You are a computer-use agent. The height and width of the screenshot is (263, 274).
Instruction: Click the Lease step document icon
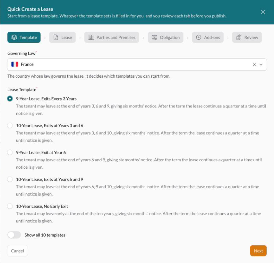click(x=56, y=38)
